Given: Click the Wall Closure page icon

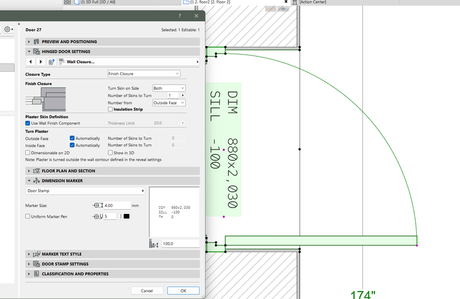Looking at the screenshot, I should coord(62,62).
